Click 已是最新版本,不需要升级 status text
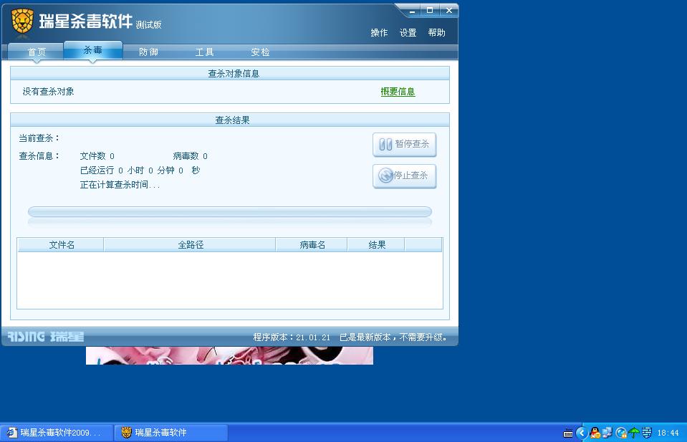Viewport: 687px width, 442px height. pyautogui.click(x=393, y=337)
